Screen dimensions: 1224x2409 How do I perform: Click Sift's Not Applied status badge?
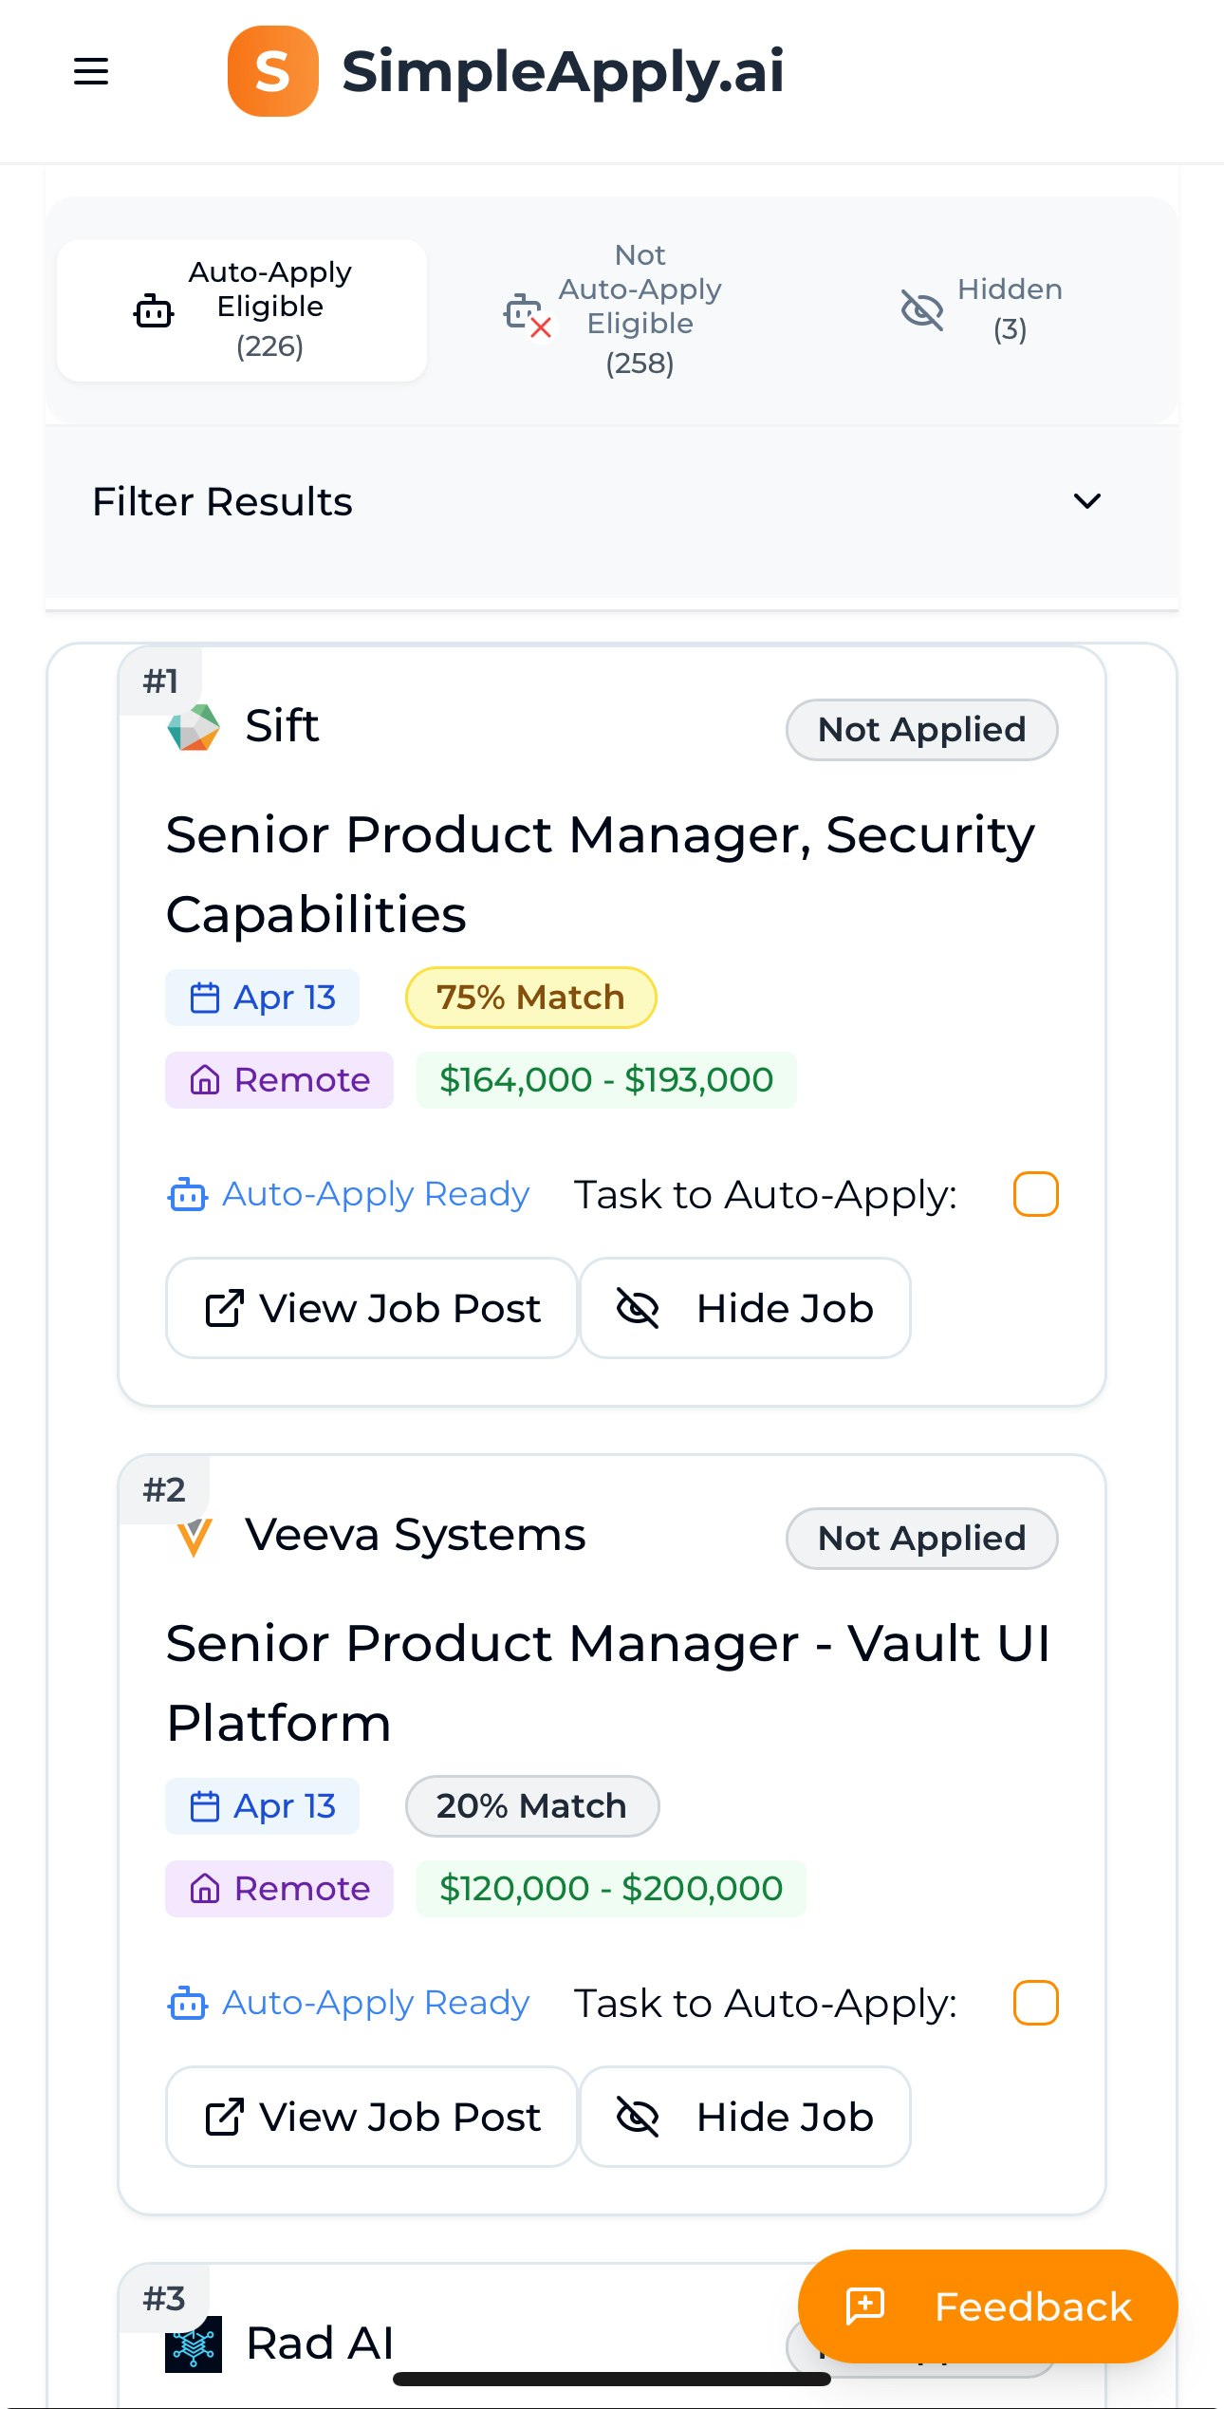[921, 730]
